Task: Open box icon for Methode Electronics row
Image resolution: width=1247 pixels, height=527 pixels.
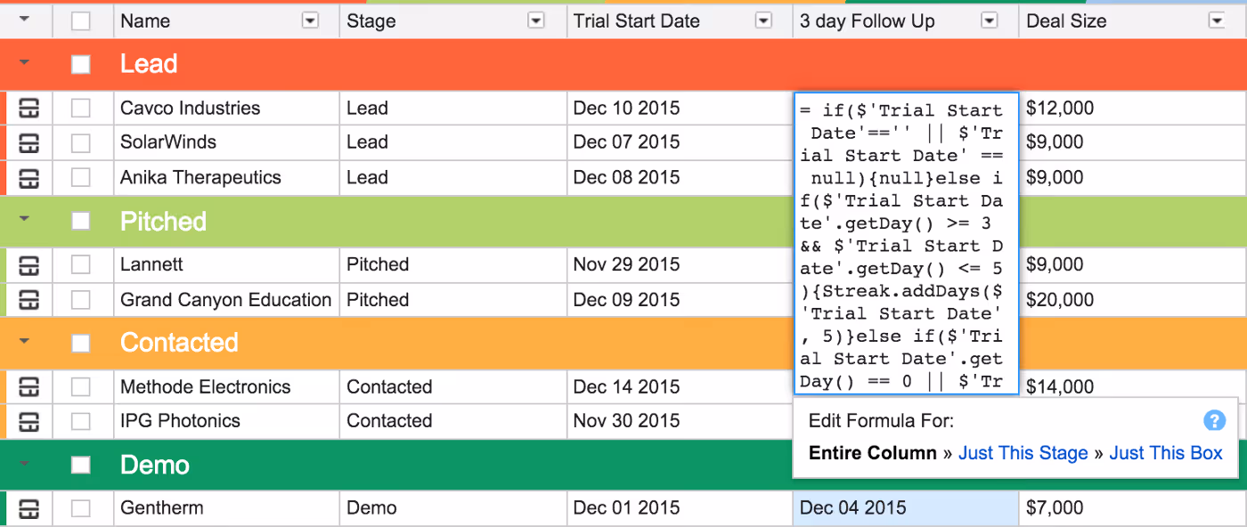Action: (29, 387)
